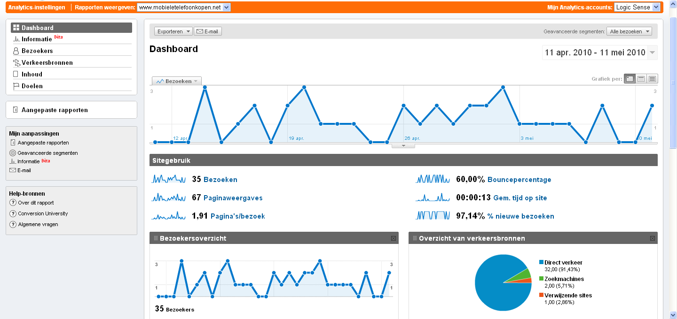Switch graph view to per month icon
The height and width of the screenshot is (319, 677).
652,79
